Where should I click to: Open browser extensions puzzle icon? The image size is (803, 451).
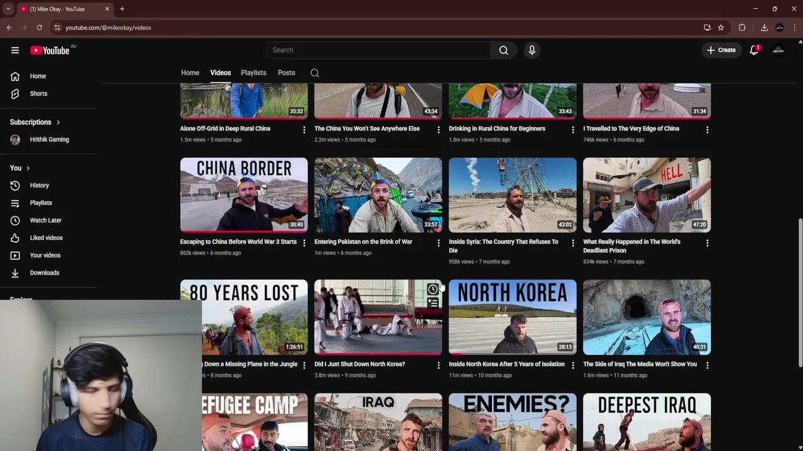click(x=742, y=28)
